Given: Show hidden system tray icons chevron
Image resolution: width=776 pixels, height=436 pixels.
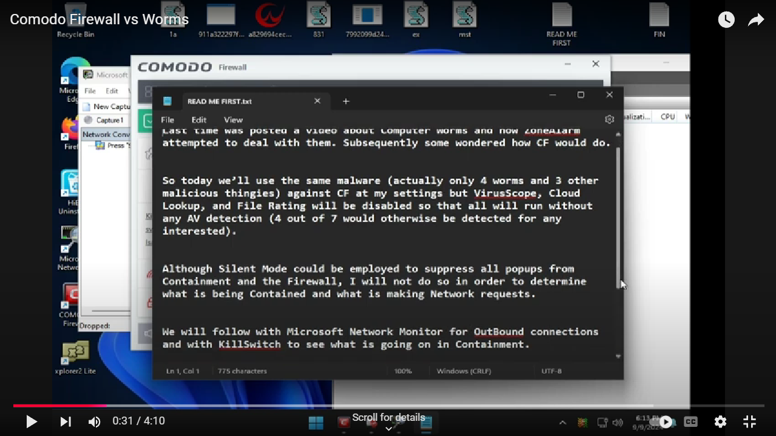Looking at the screenshot, I should (562, 423).
